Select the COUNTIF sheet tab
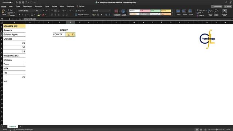 (x=13, y=127)
